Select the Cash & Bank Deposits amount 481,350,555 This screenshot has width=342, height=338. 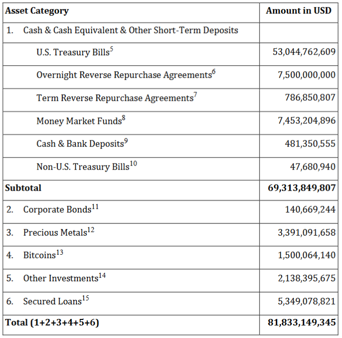click(310, 144)
